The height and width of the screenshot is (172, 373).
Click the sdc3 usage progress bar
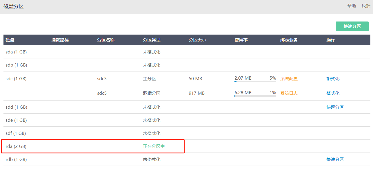pos(255,82)
